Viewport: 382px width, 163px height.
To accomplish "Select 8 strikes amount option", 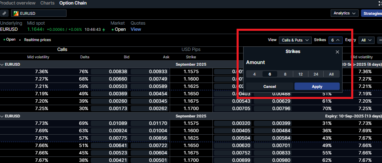I will 285,74.
